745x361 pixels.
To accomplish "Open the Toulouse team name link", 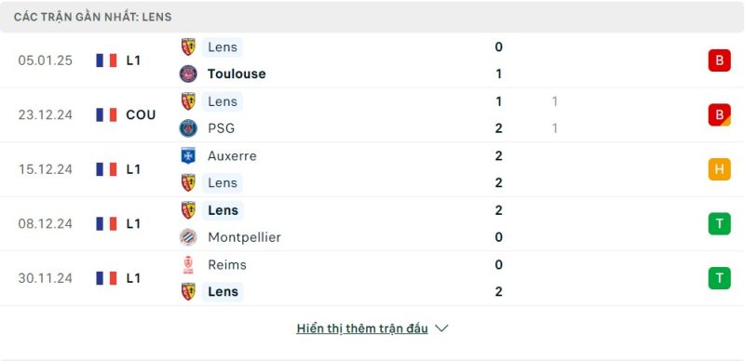I will coord(237,74).
